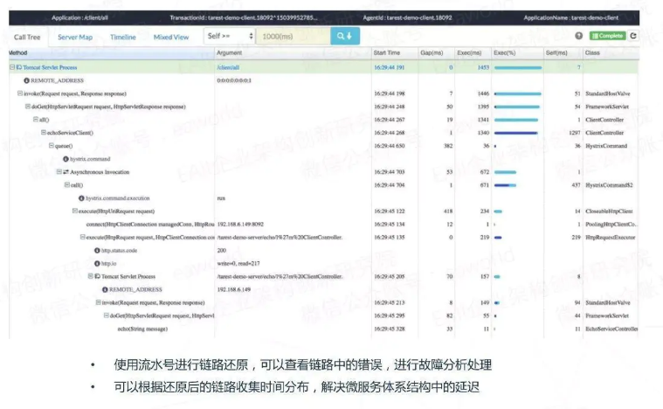Viewport: 663px width, 409px height.
Task: Select the connect(HttpClientConnection managedConn...) row
Action: coord(323,225)
